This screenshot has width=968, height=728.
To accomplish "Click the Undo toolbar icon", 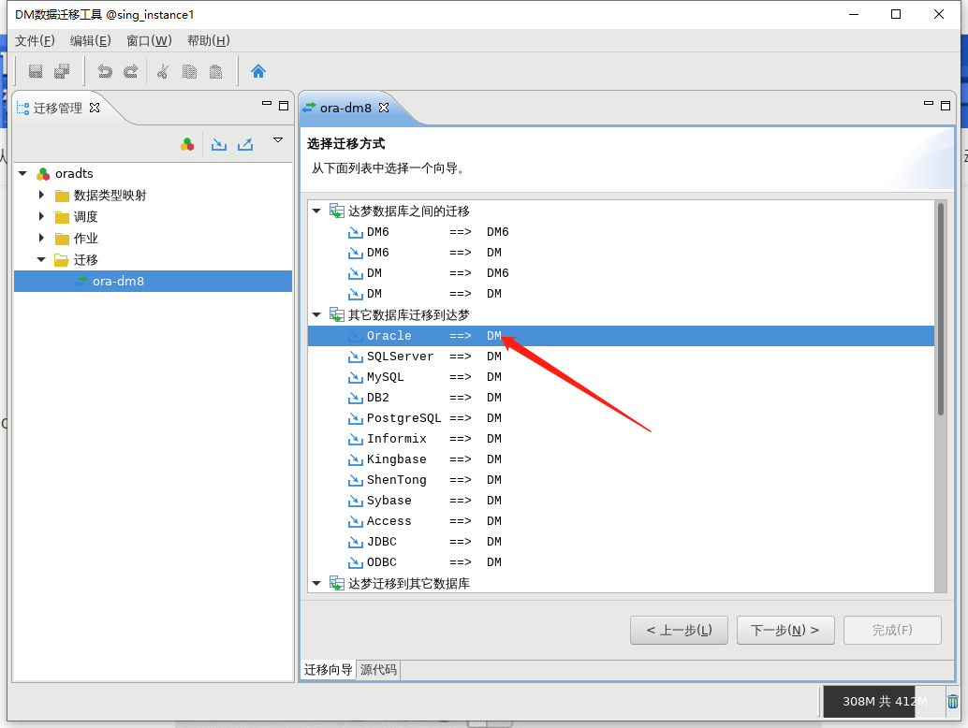I will 105,71.
